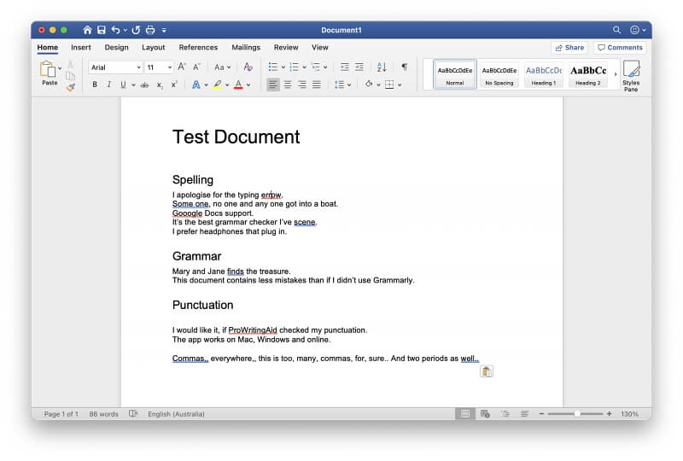
Task: Open the View tab
Action: pyautogui.click(x=319, y=47)
